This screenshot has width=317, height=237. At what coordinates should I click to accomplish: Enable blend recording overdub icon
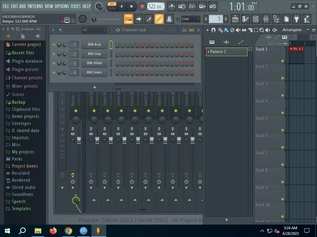(x=202, y=6)
